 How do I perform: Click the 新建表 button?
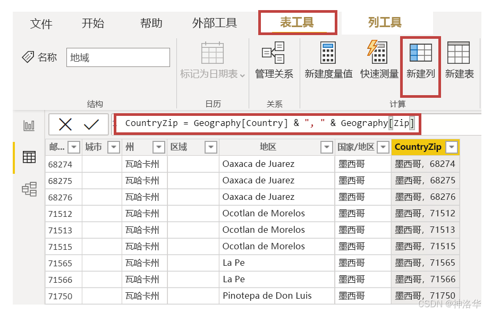[459, 61]
